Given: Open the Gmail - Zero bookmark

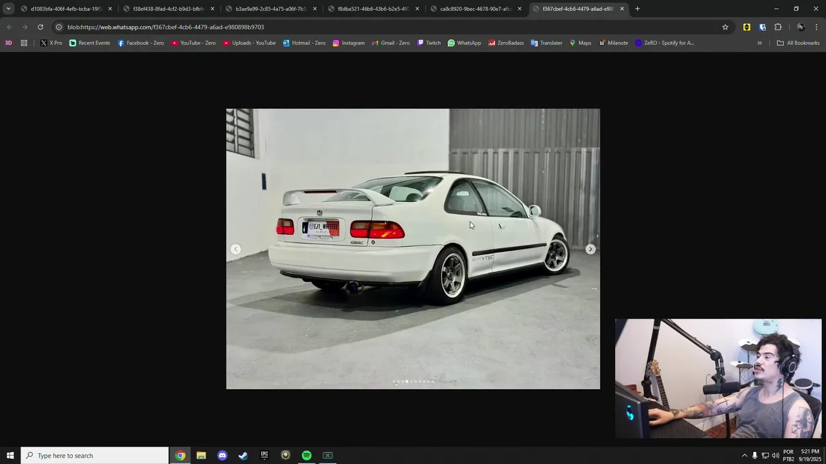Looking at the screenshot, I should (390, 43).
